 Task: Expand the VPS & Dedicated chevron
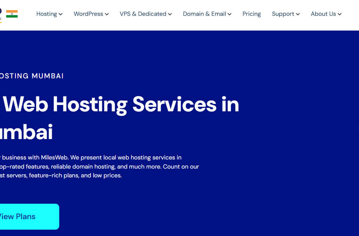point(170,14)
